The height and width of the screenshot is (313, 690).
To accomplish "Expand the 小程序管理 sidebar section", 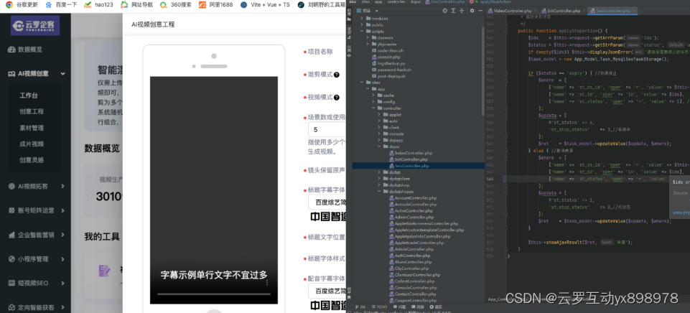I will [x=63, y=259].
